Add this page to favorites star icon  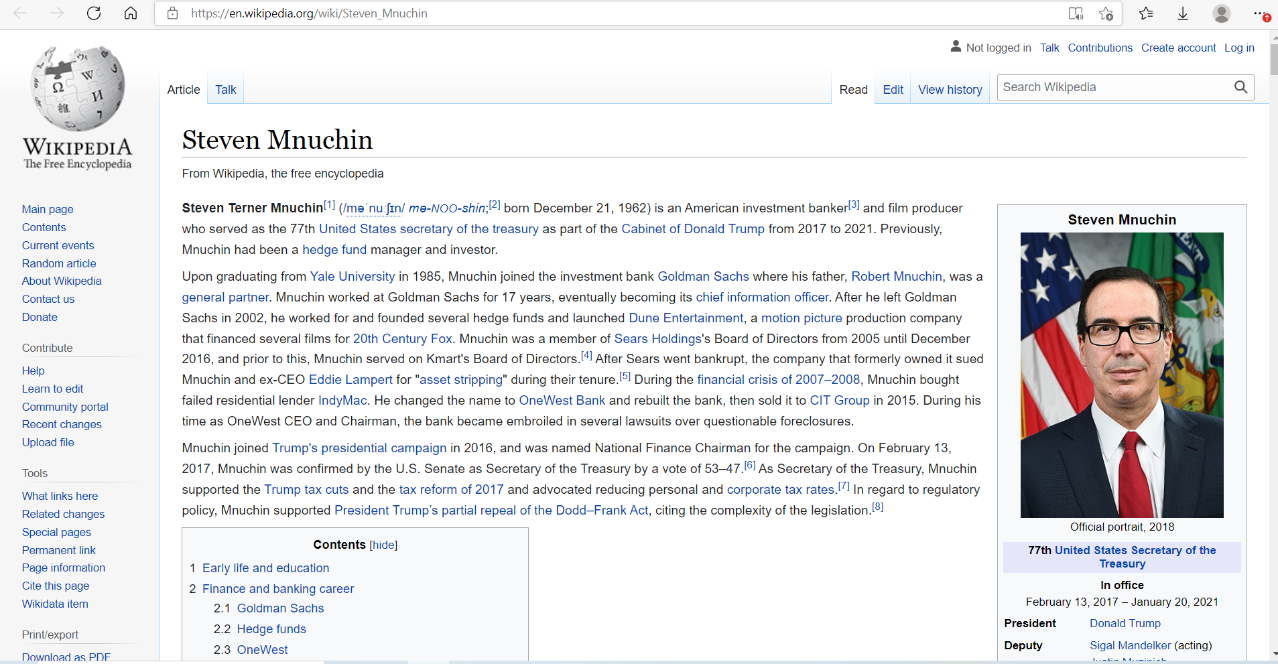point(1106,13)
